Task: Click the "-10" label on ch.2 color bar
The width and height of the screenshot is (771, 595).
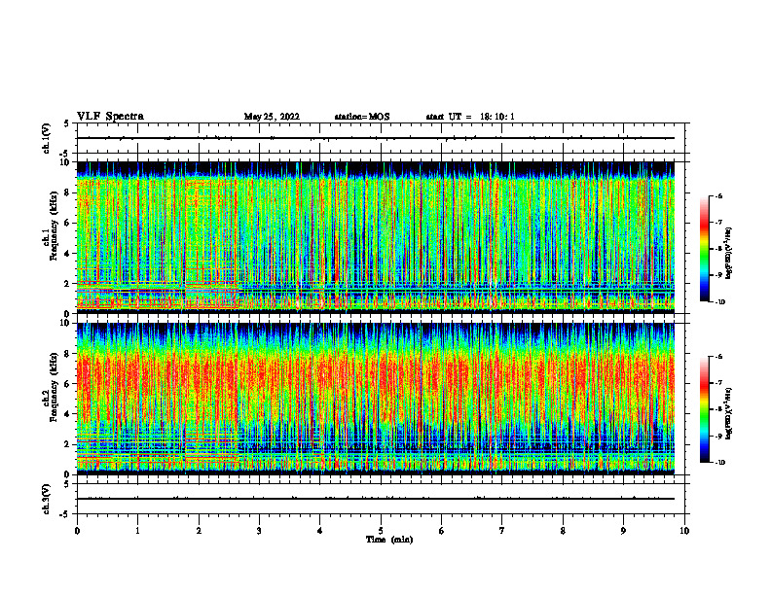Action: (x=720, y=463)
